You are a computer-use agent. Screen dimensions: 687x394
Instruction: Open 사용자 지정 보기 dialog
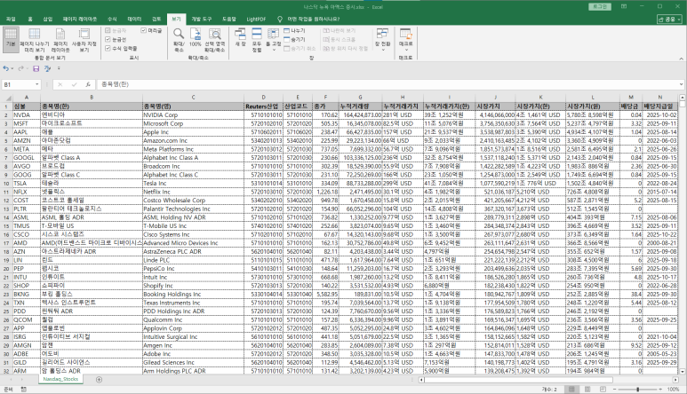coord(84,39)
